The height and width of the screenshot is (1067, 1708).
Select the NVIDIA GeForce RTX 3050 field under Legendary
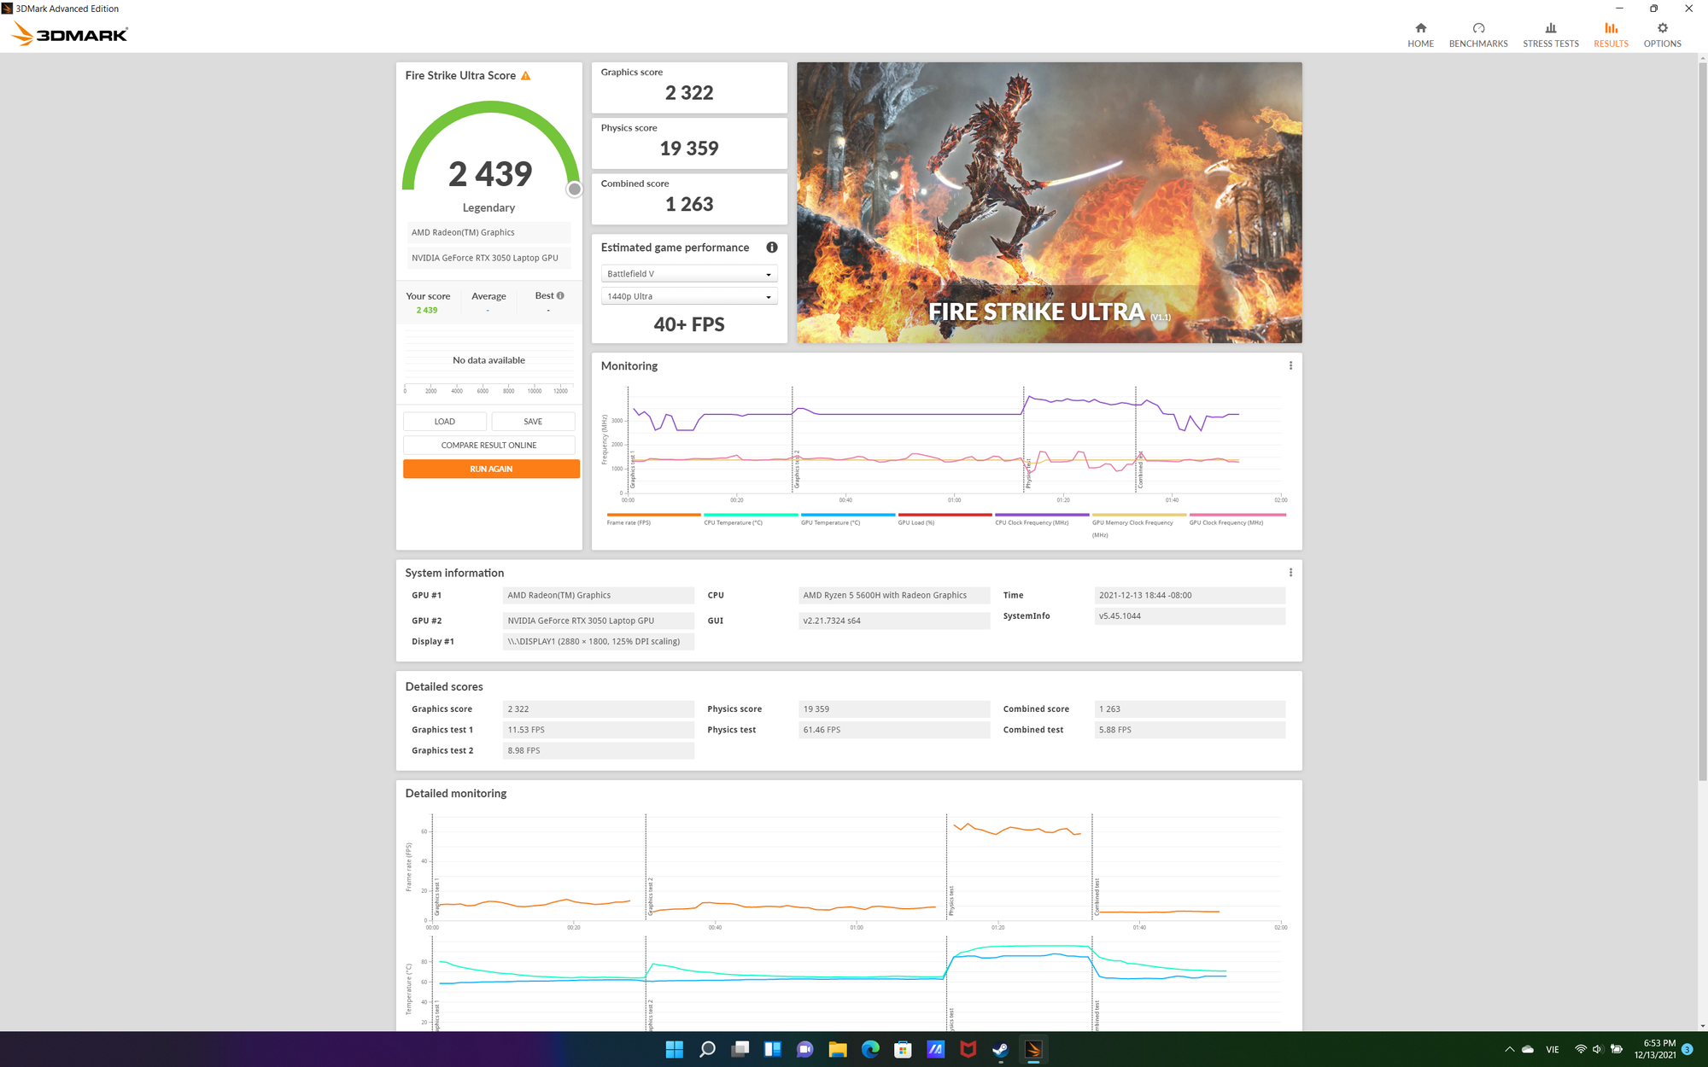tap(488, 258)
